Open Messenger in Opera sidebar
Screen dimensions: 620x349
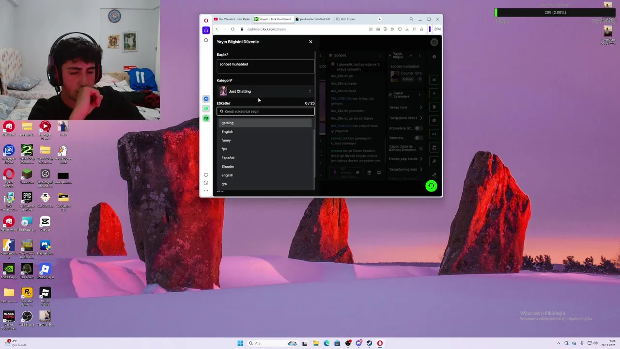[206, 99]
